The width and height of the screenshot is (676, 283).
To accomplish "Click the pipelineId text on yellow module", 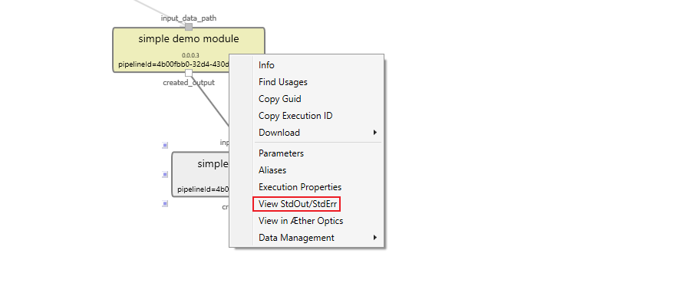I will 173,64.
